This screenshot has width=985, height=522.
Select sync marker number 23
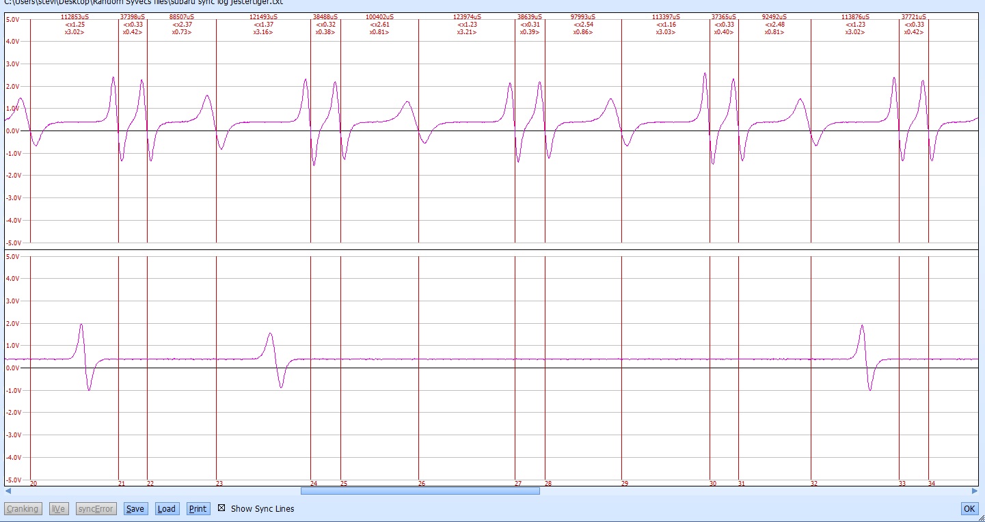pos(219,483)
